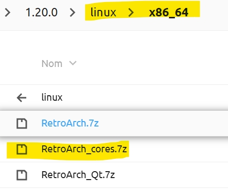228x191 pixels.
Task: Click the chevron between linux and x86_64
Action: pyautogui.click(x=131, y=12)
